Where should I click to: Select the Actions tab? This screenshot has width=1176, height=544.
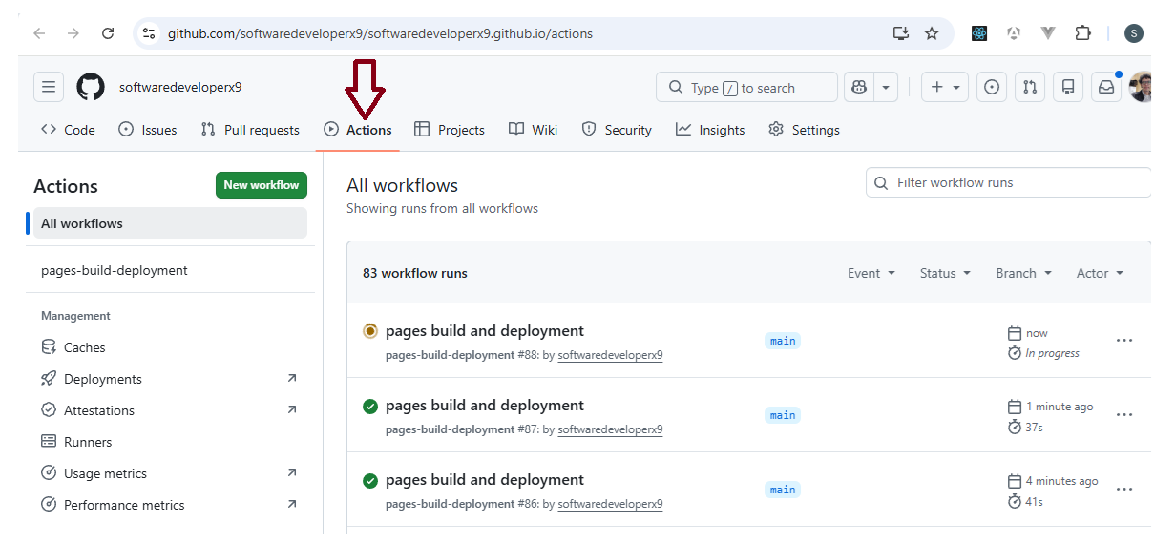coord(358,130)
